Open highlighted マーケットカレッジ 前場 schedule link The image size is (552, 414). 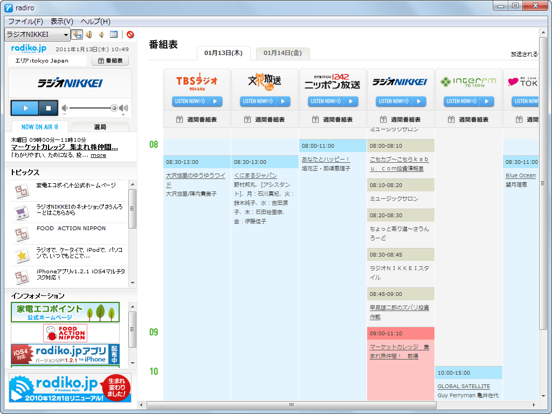399,351
